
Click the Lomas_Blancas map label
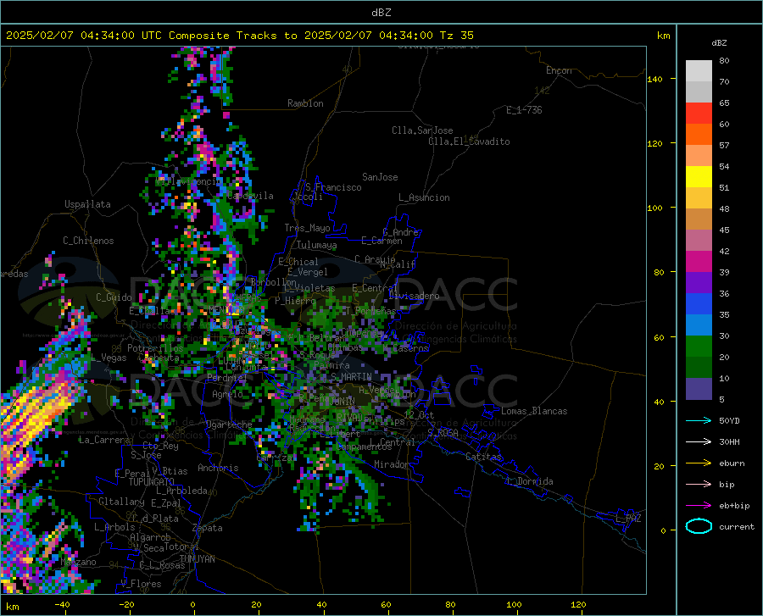(534, 411)
